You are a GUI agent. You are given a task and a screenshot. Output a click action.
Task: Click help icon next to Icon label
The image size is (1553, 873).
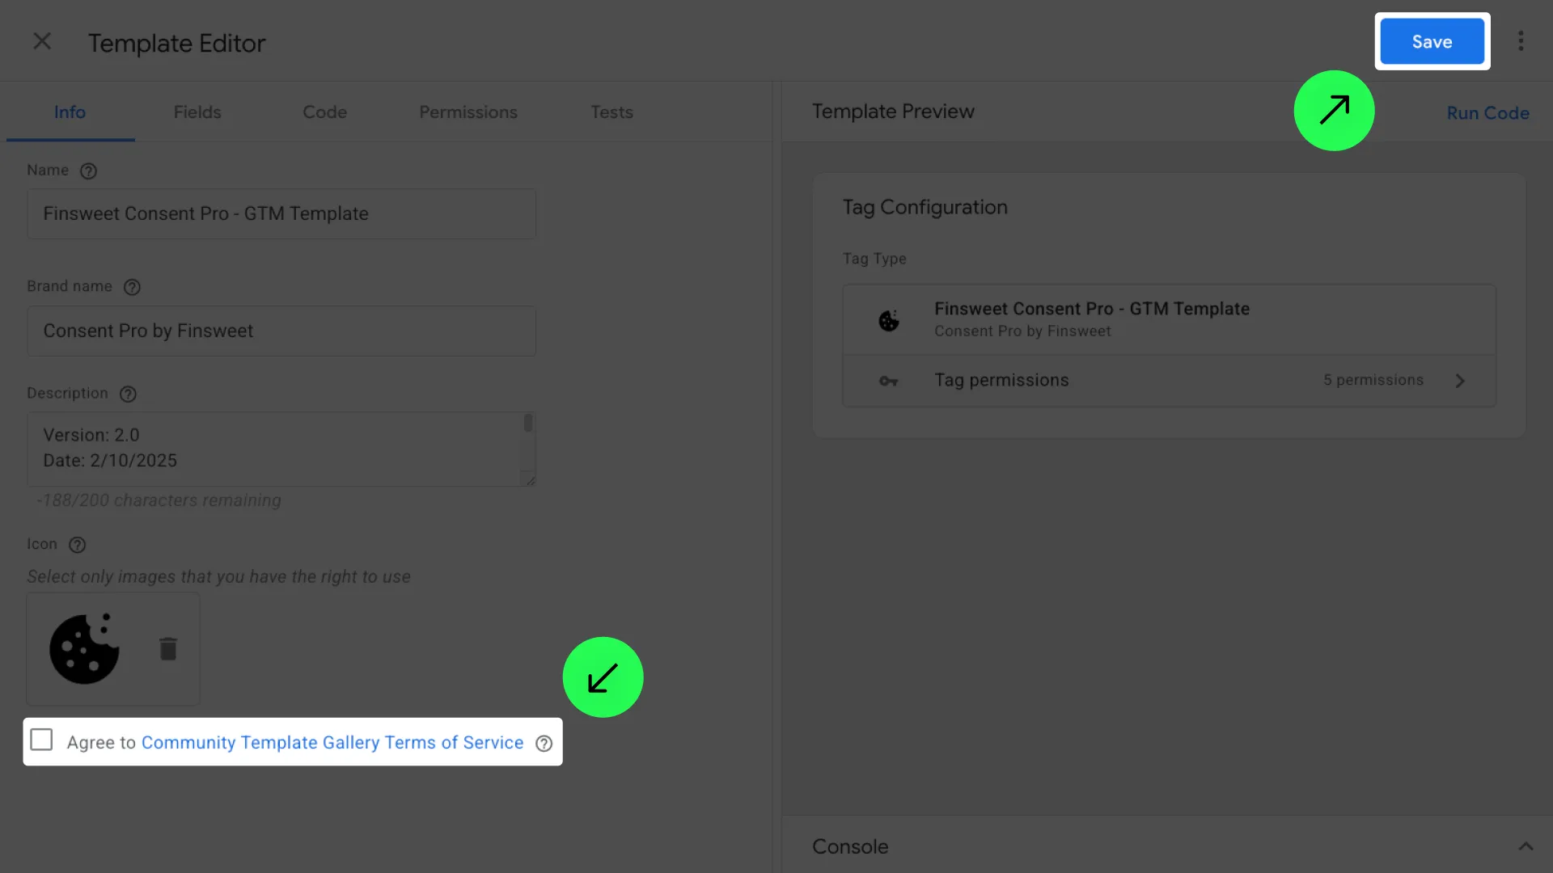coord(77,545)
